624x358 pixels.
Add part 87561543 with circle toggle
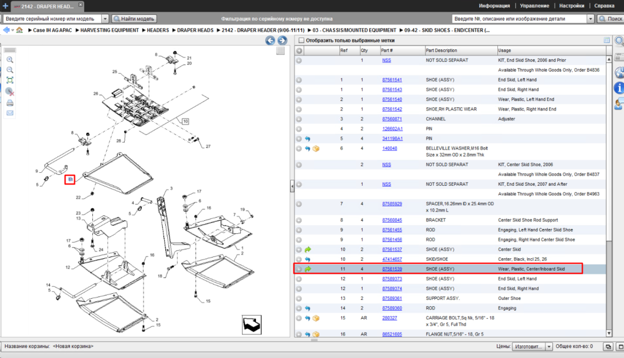(x=299, y=90)
